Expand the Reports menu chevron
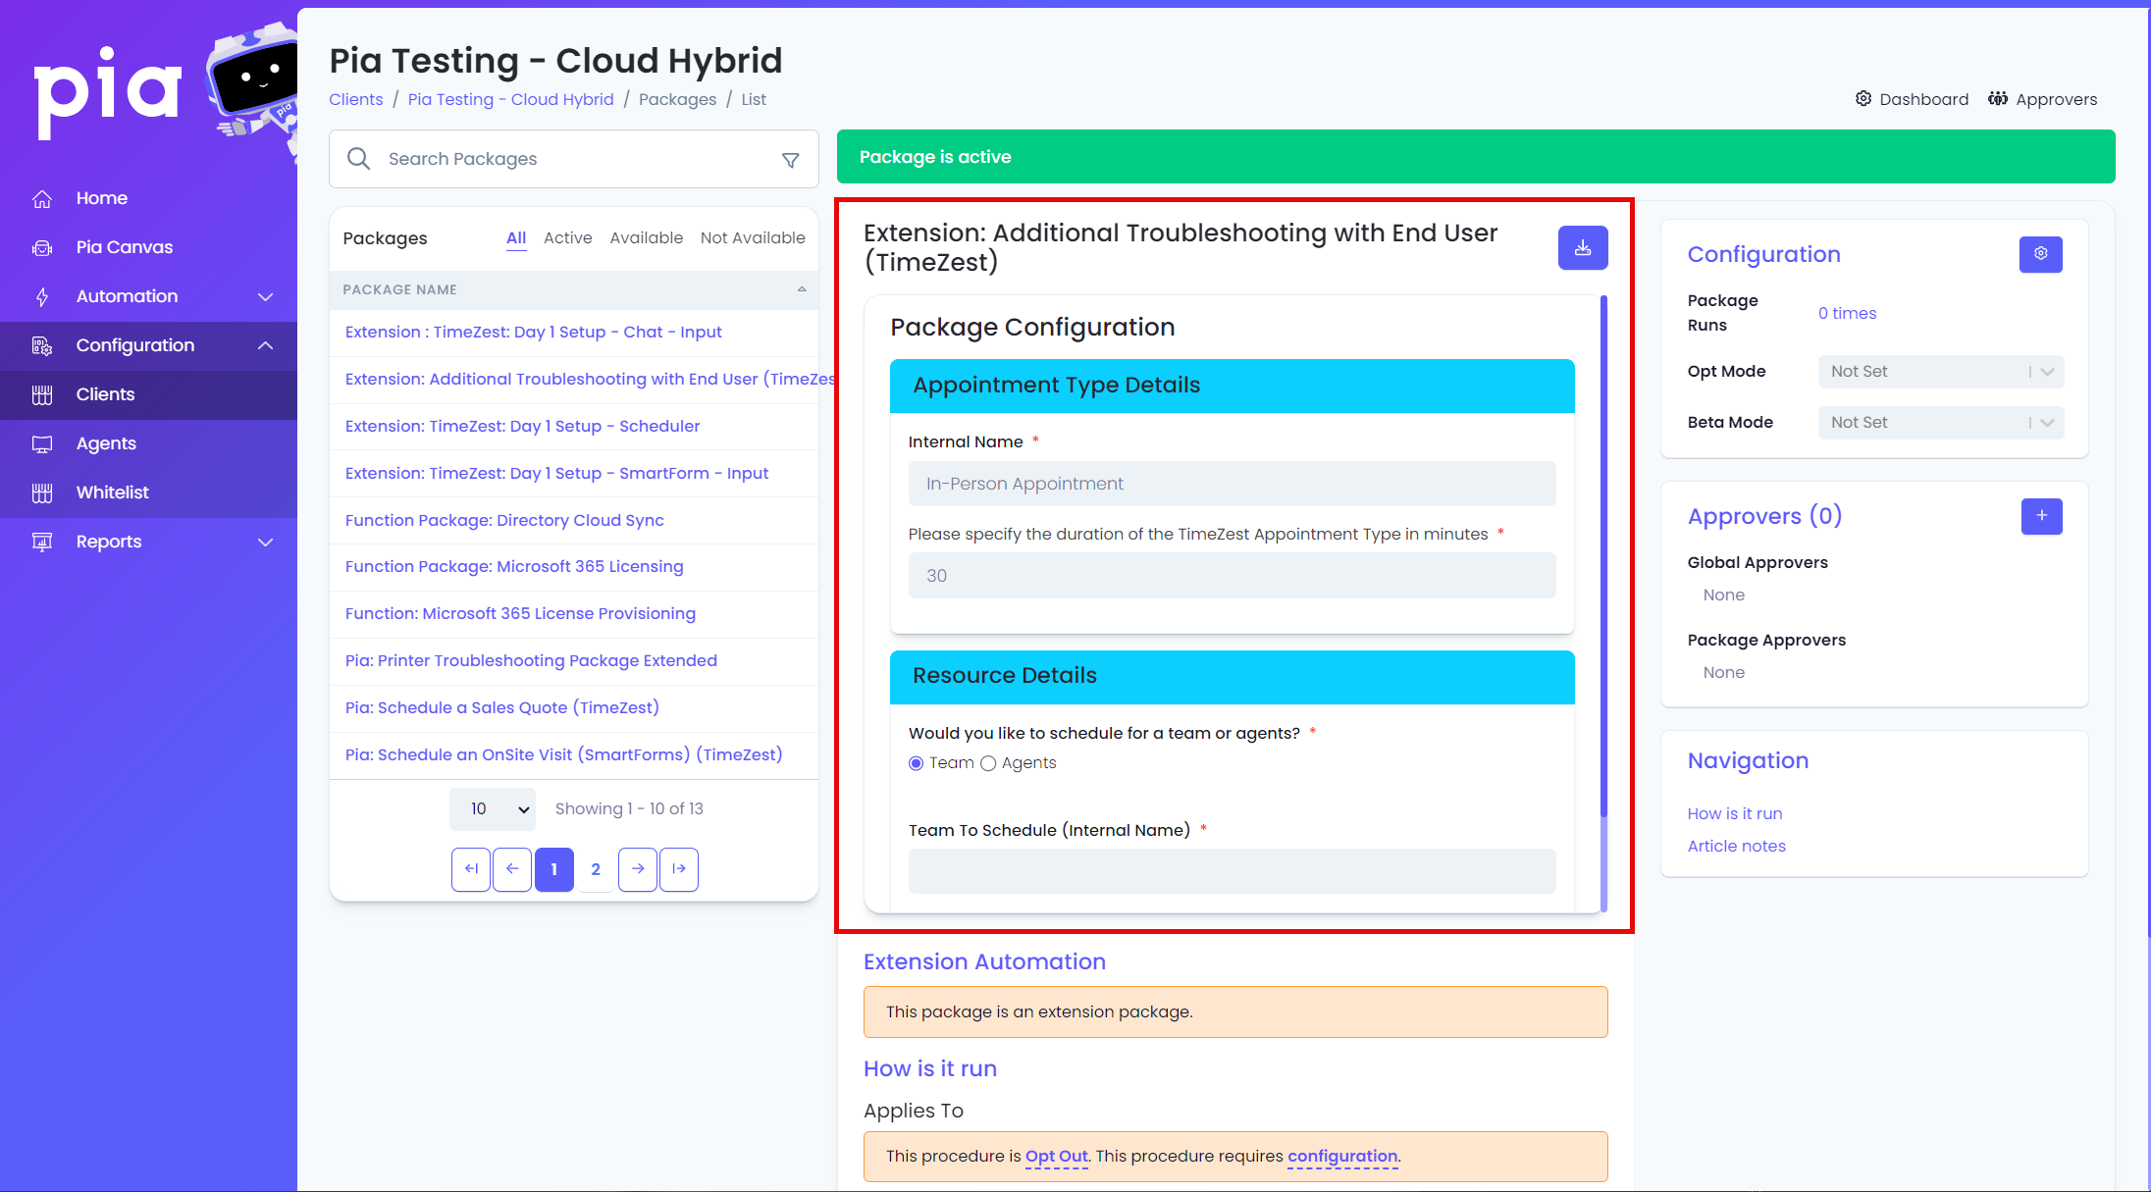Screen dimensions: 2151x1192 click(265, 542)
